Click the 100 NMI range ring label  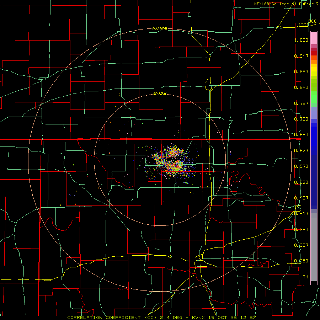[160, 28]
